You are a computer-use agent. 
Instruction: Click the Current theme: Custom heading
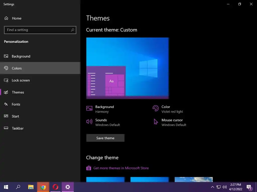pos(112,30)
